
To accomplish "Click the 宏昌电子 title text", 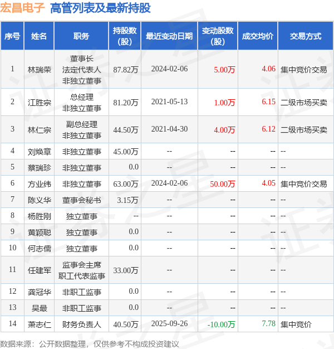I will point(22,8).
